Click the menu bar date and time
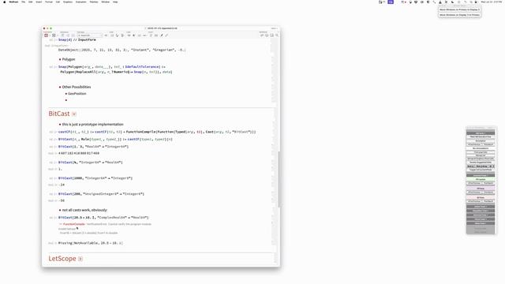 [492, 2]
